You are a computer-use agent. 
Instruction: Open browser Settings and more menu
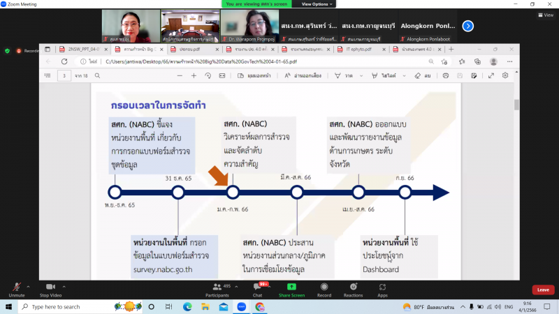510,61
